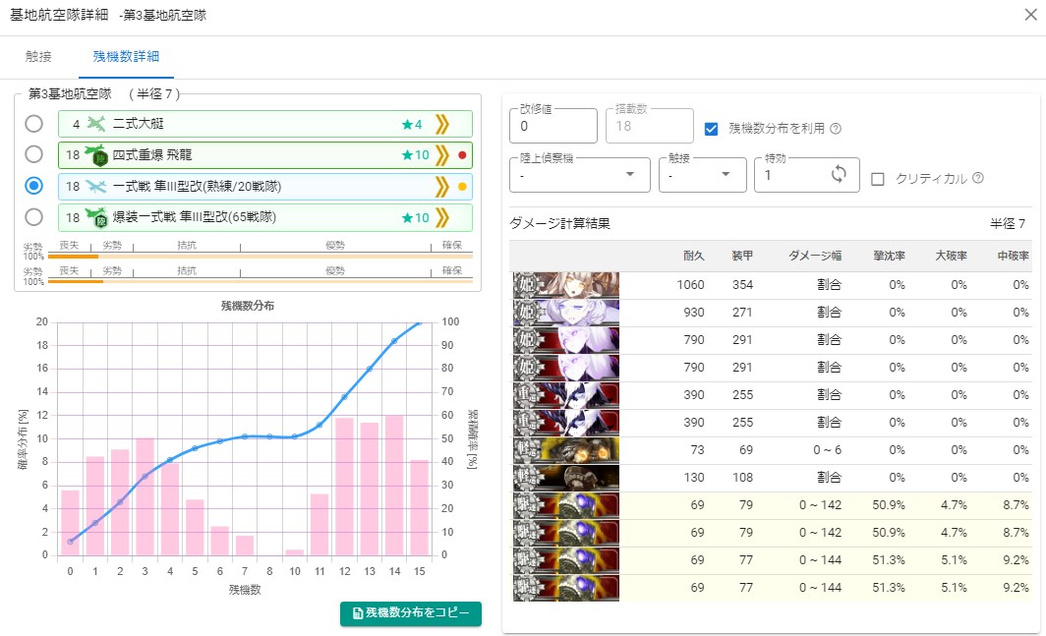Click the 改修値 input field

point(552,126)
